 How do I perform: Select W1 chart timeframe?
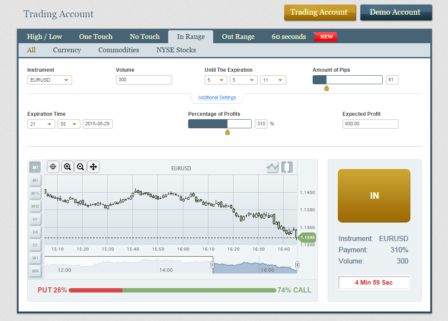click(x=35, y=258)
